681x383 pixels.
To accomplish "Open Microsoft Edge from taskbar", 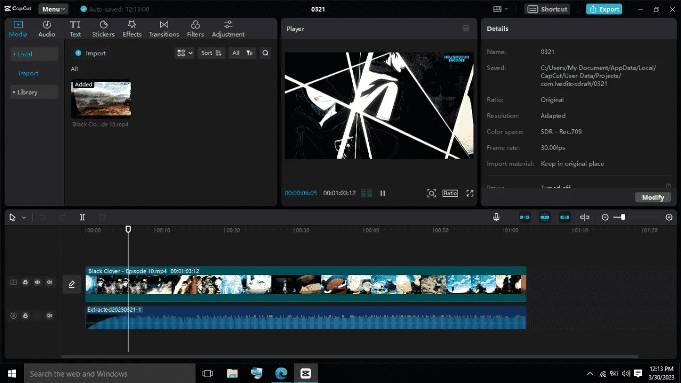I will click(281, 373).
